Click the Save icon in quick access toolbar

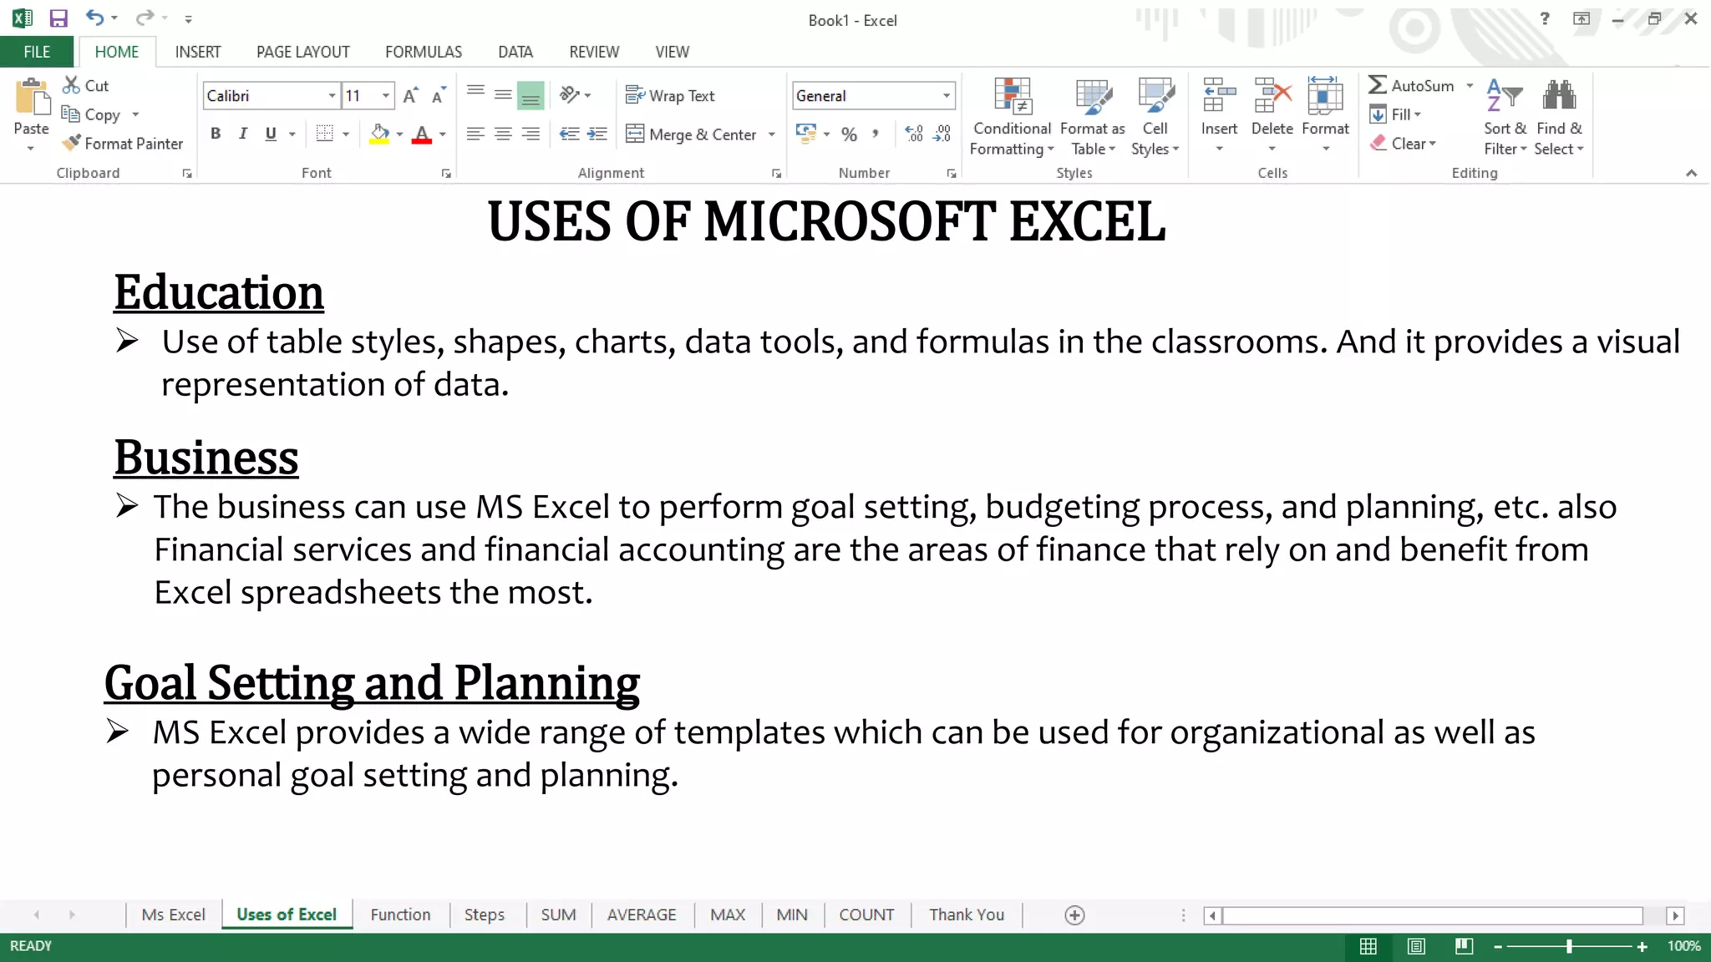coord(58,18)
